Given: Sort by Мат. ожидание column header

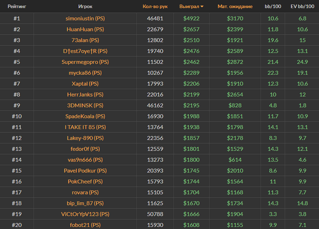Looking at the screenshot, I should [235, 6].
